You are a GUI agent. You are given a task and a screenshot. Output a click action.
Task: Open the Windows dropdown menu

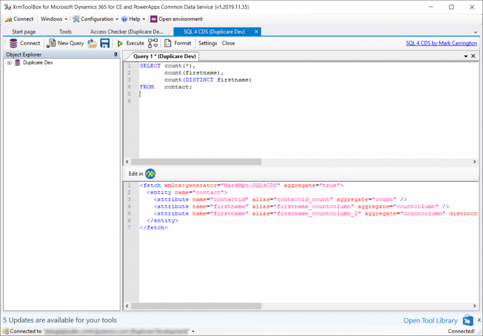click(54, 19)
